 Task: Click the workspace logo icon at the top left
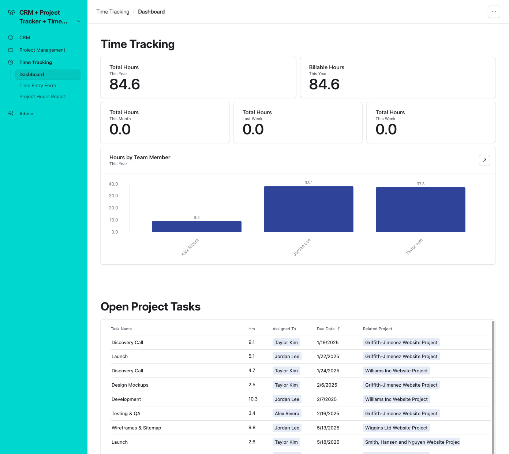click(11, 12)
